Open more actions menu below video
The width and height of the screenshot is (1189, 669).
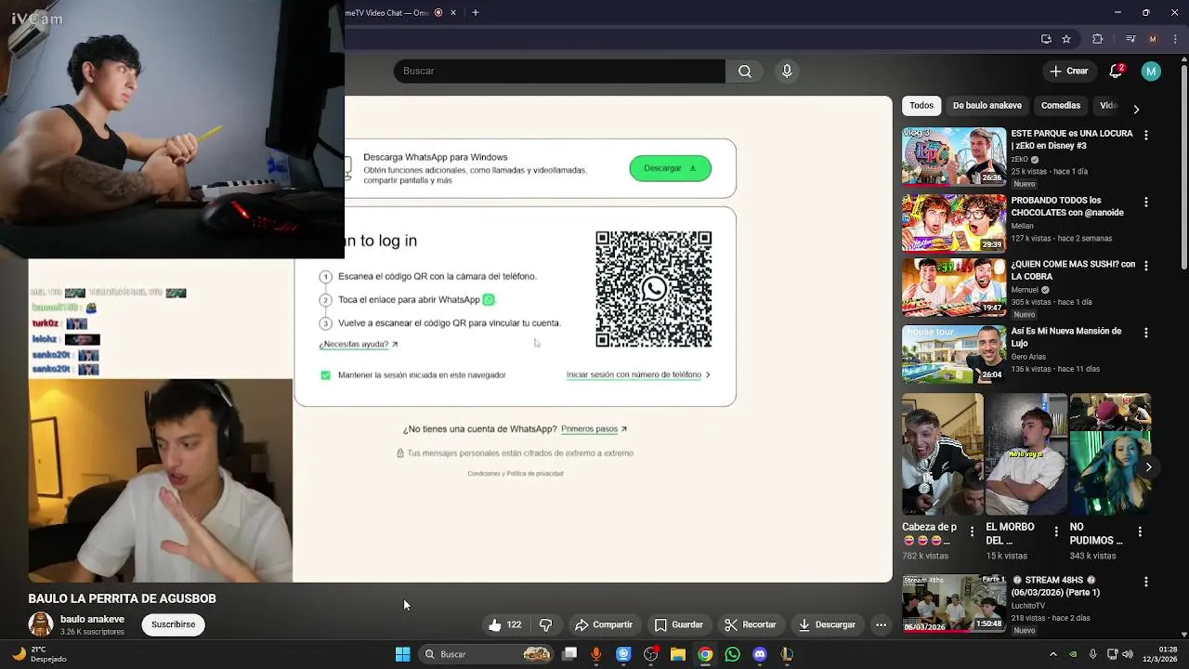pyautogui.click(x=881, y=624)
